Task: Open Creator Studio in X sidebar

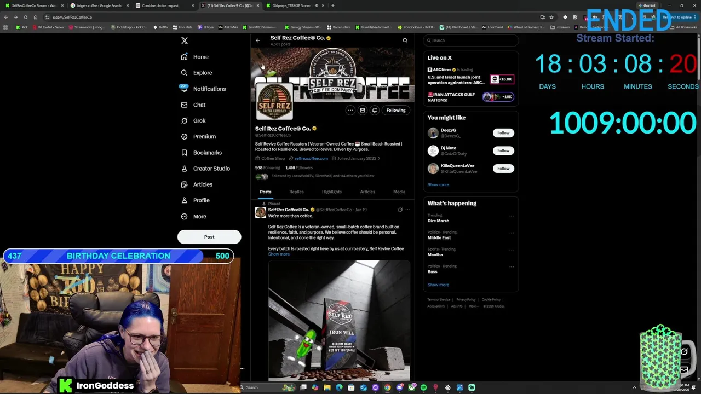Action: pyautogui.click(x=205, y=169)
